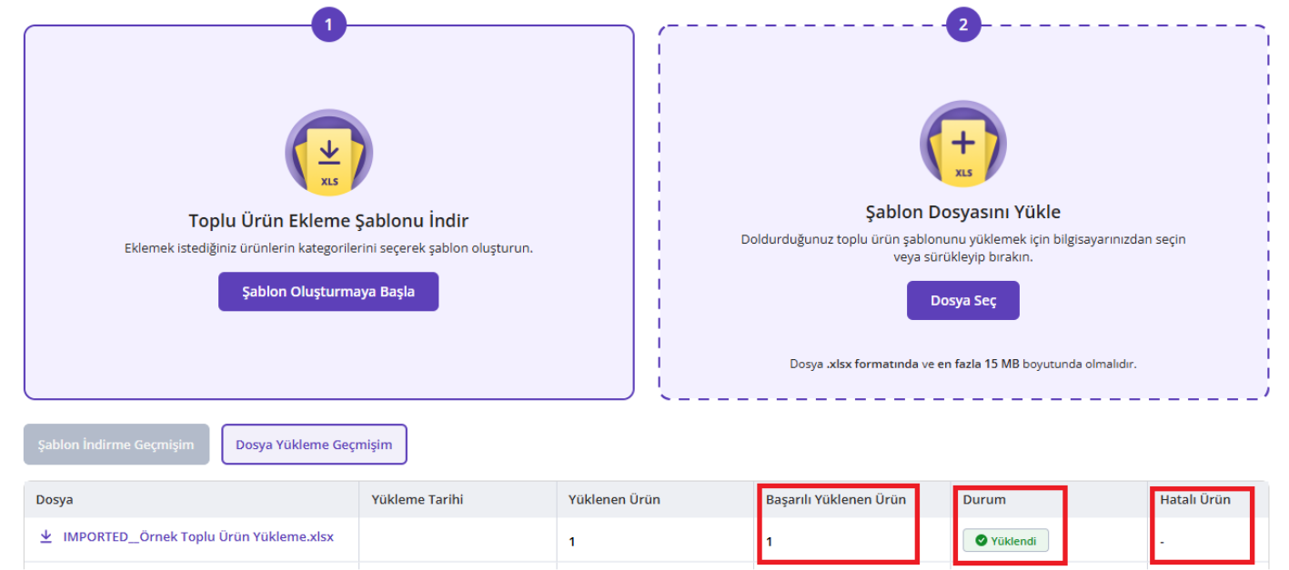Screen dimensions: 1289x570
Task: Click the step 1 number badge
Action: tap(328, 25)
